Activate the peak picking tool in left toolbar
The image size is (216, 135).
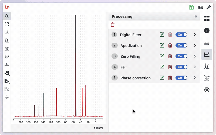[x=7, y=32]
